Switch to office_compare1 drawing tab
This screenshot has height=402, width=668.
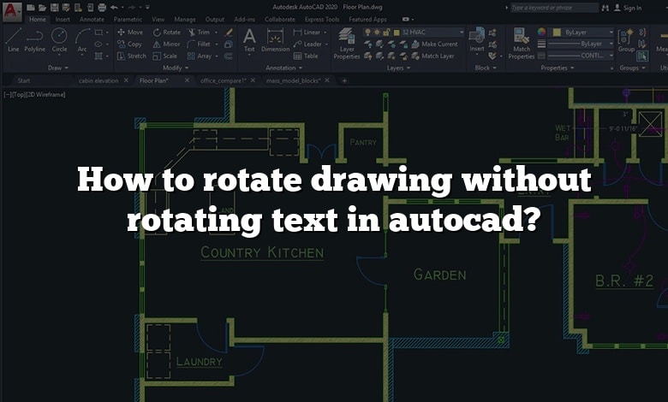click(224, 80)
